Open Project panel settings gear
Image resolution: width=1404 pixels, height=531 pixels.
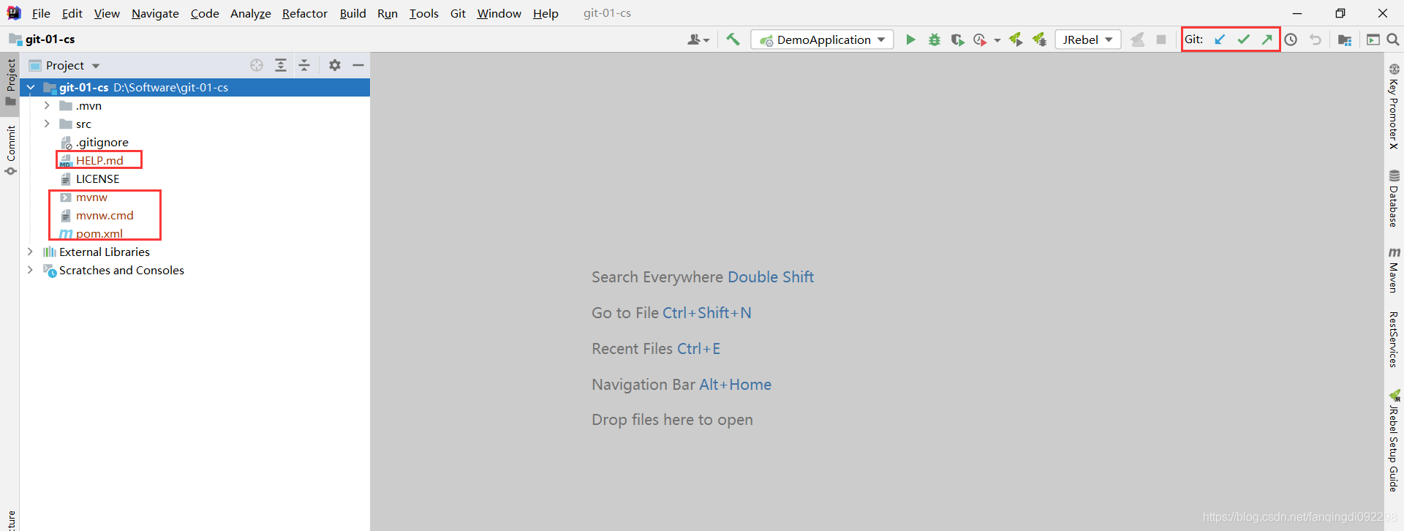[335, 65]
